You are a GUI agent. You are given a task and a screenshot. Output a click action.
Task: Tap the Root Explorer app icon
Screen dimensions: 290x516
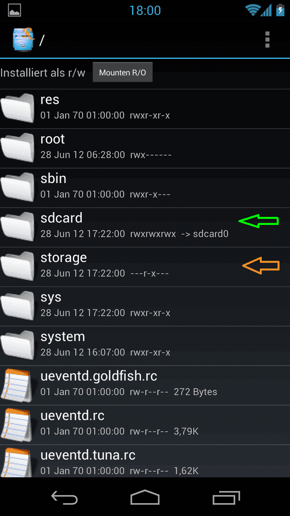pyautogui.click(x=23, y=39)
